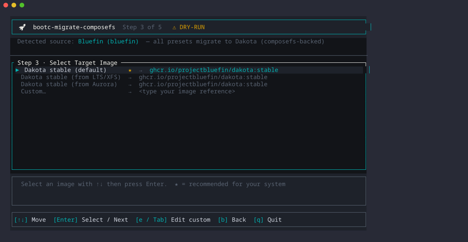Image resolution: width=468 pixels, height=242 pixels.
Task: Click the image reference in the LTS/XFS row
Action: click(203, 77)
